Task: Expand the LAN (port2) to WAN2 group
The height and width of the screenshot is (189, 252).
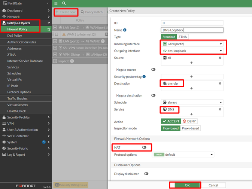Action: tap(55, 41)
